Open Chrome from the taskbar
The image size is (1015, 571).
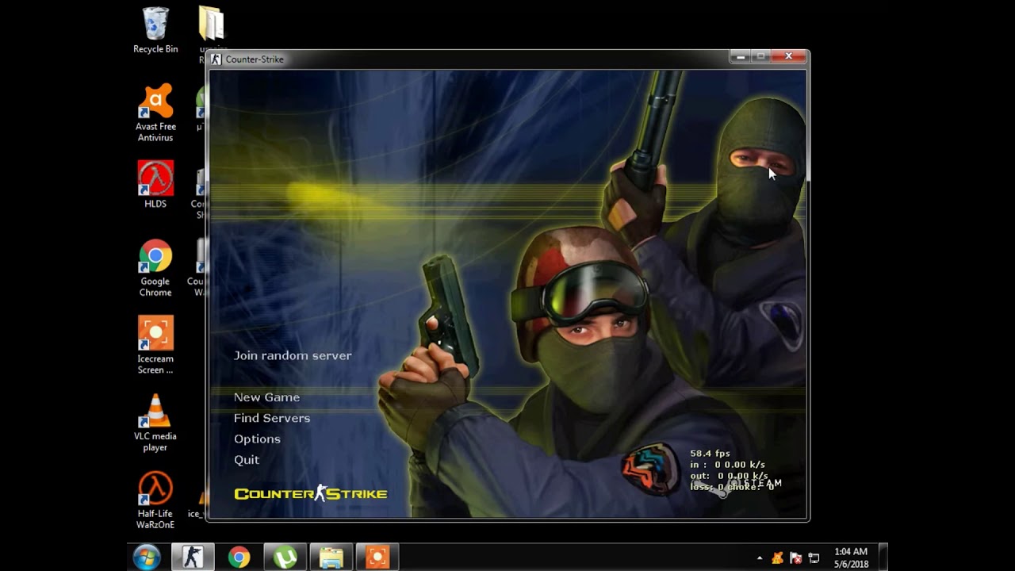(239, 558)
